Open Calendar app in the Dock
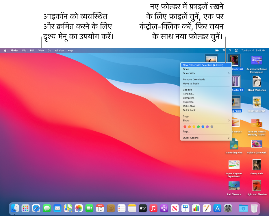The image size is (269, 216). [100, 208]
